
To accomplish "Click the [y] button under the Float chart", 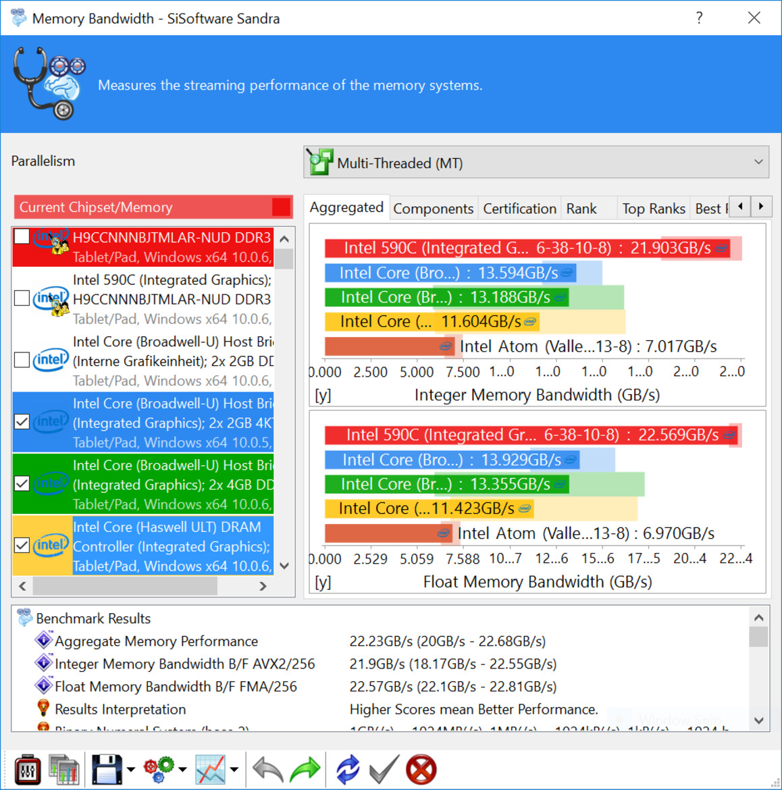I will click(323, 583).
